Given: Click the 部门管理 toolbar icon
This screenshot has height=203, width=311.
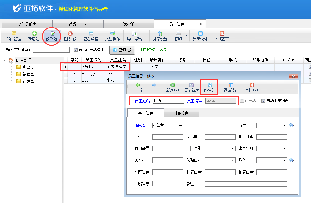Looking at the screenshot, I should [14, 36].
